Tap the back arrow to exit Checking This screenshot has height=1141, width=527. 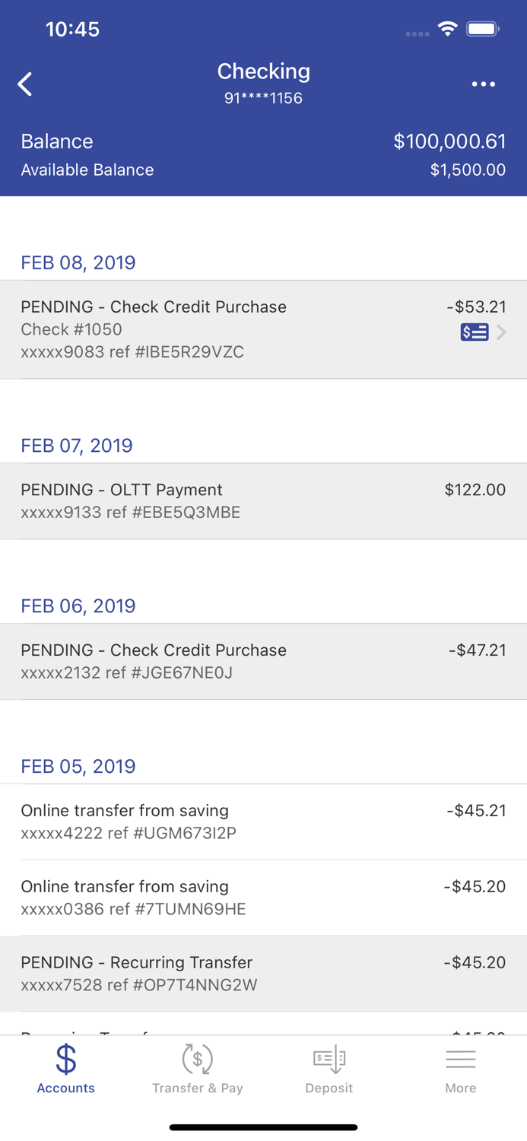pyautogui.click(x=25, y=84)
